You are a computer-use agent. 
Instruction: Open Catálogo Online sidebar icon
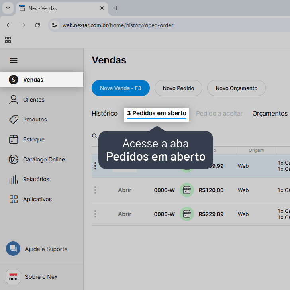14,159
